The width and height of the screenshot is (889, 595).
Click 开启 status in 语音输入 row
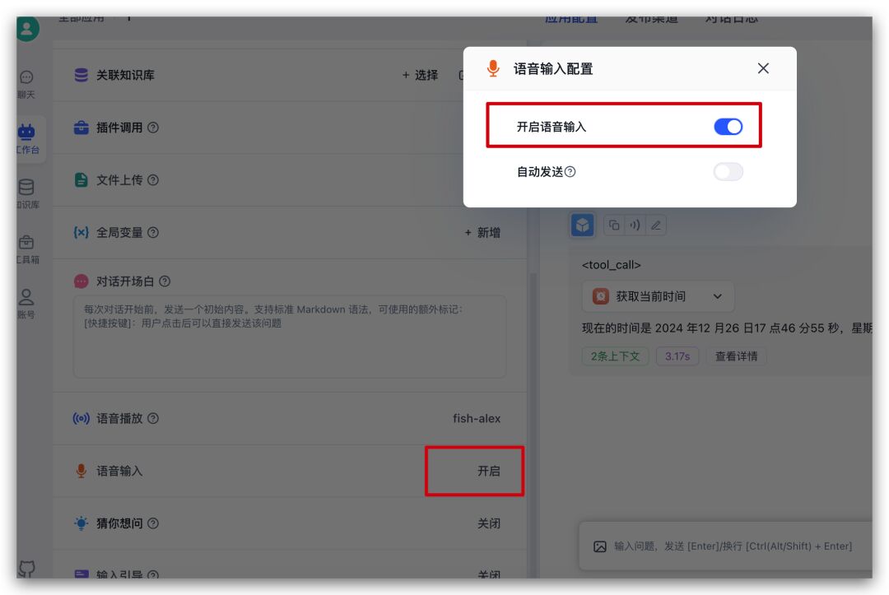click(x=488, y=471)
